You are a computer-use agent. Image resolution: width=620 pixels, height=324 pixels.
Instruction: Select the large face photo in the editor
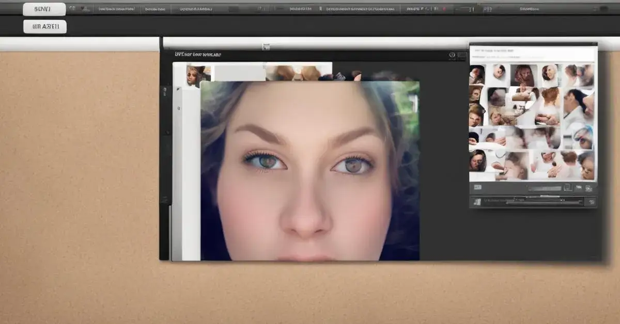tap(309, 170)
